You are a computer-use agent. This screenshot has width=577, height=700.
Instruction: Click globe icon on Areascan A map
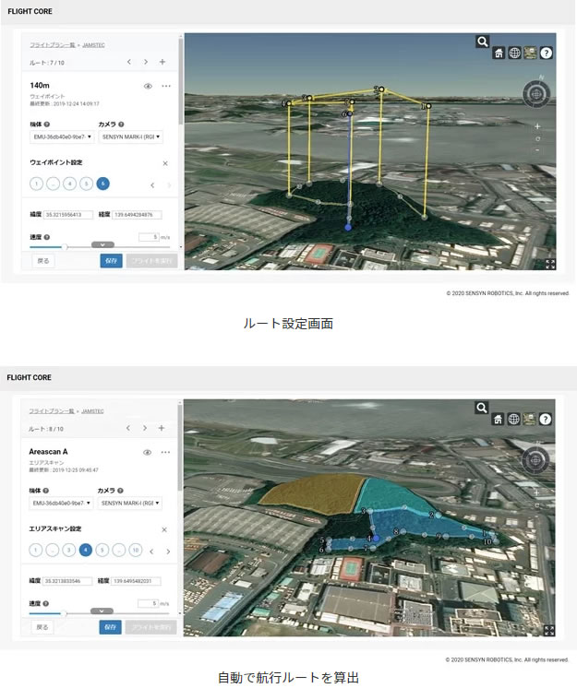click(x=514, y=420)
